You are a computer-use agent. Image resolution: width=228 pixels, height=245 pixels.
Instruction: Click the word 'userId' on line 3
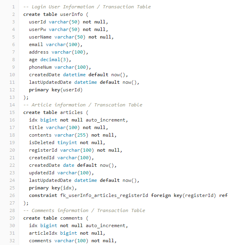37,22
